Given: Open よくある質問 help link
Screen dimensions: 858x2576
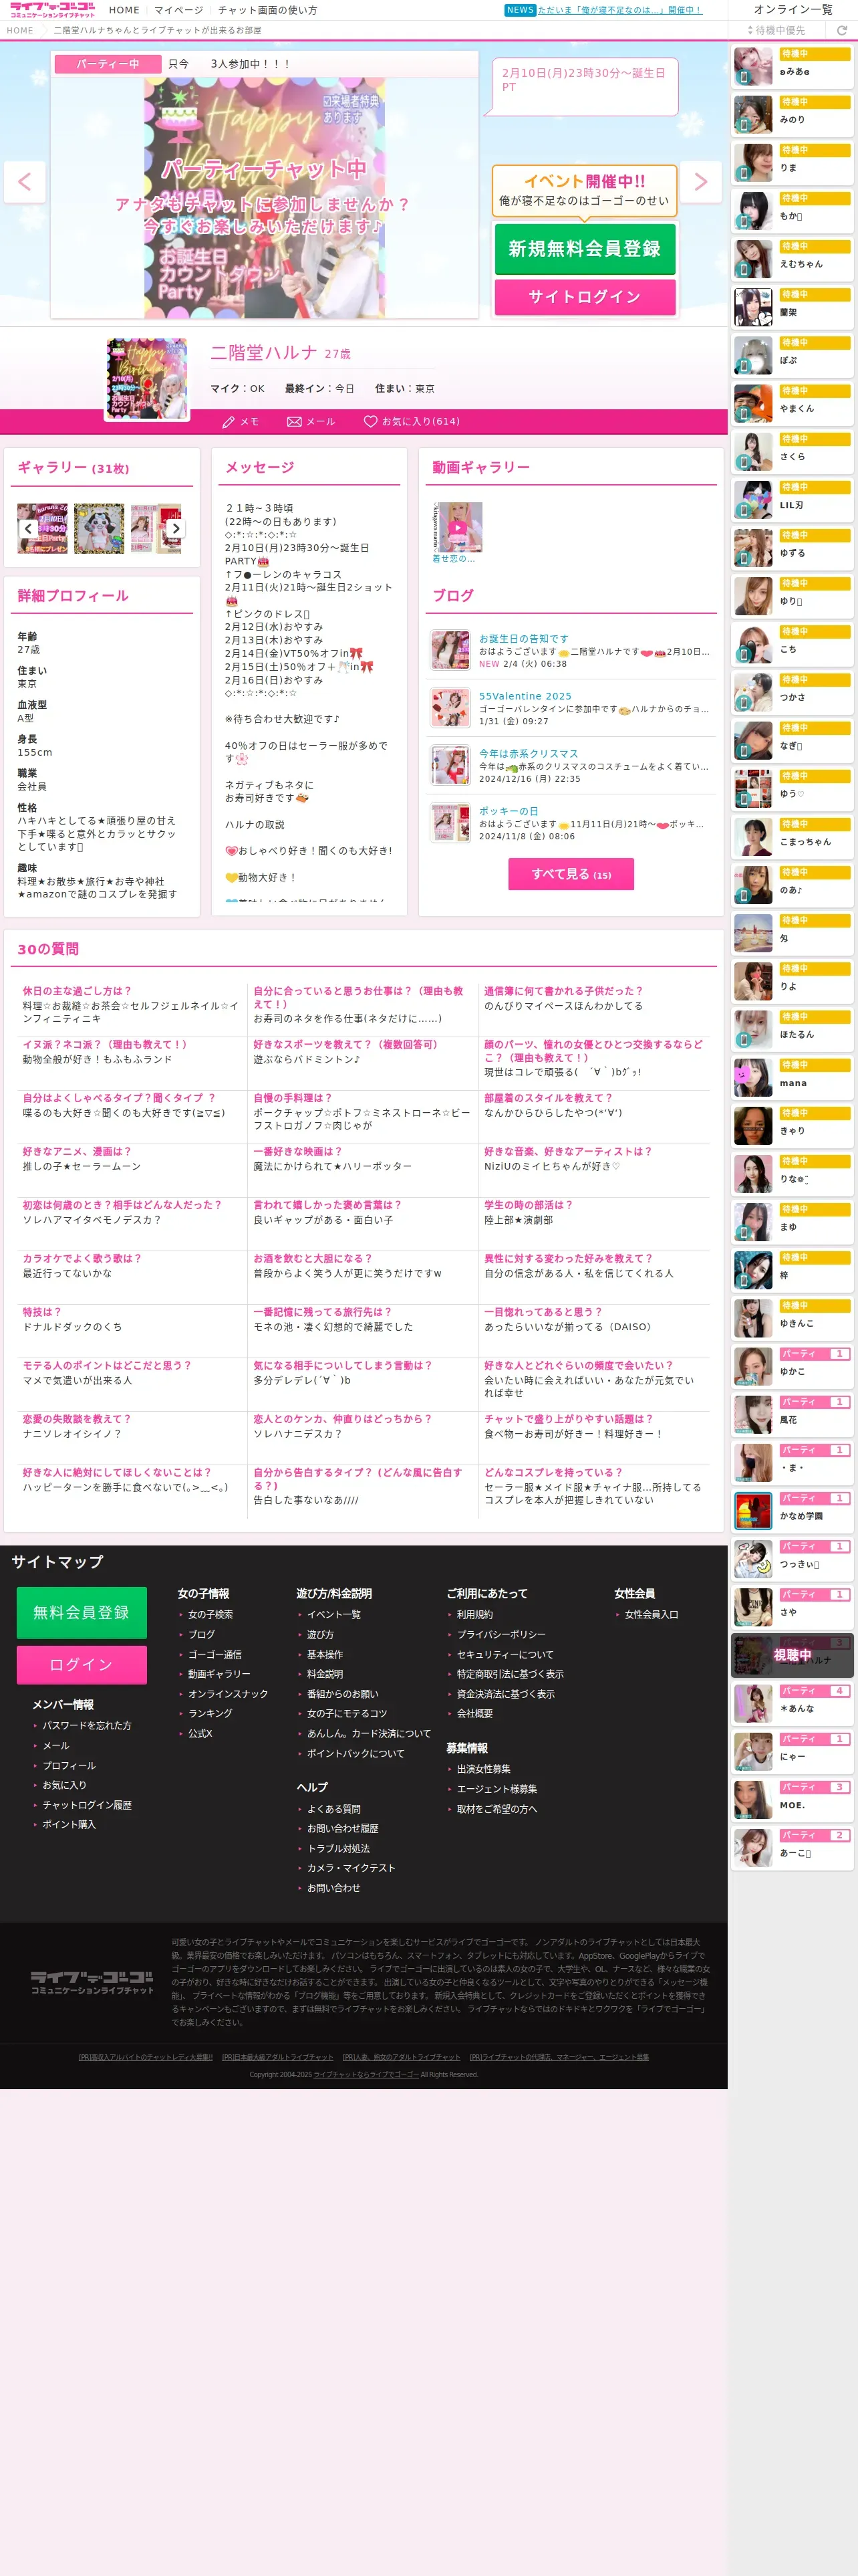Looking at the screenshot, I should click(333, 1809).
